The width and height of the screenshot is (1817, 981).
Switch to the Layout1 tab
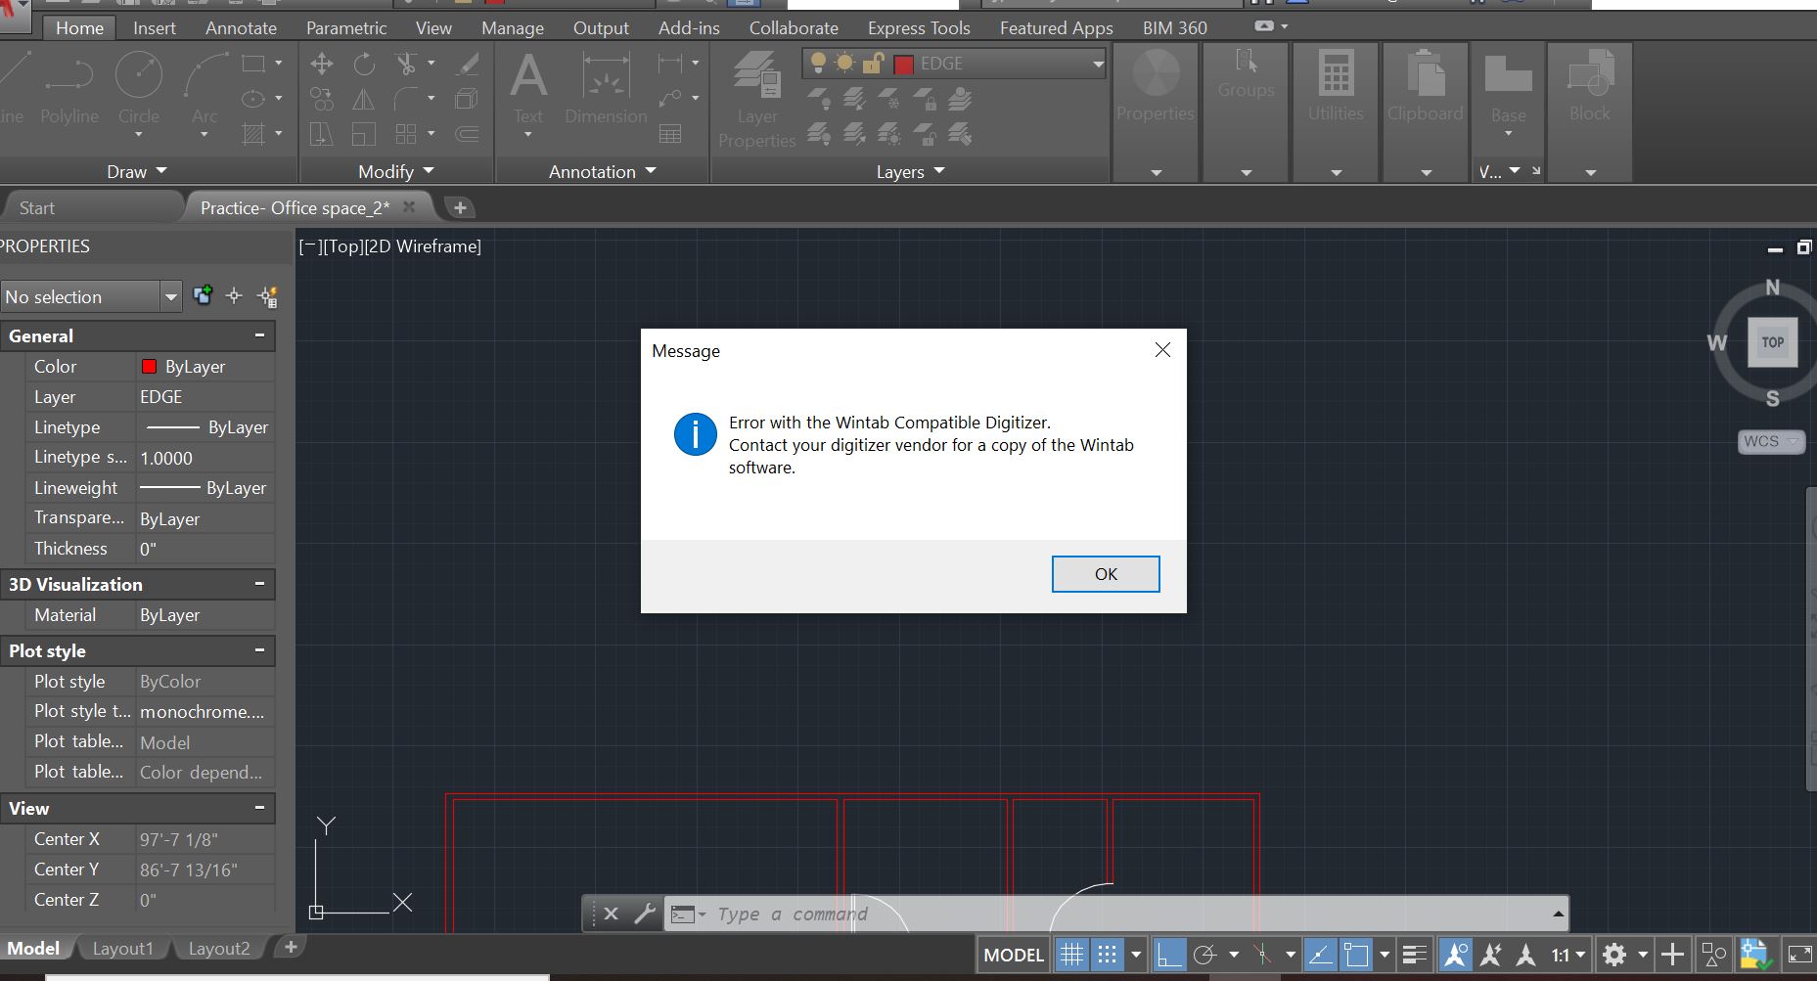tap(123, 947)
